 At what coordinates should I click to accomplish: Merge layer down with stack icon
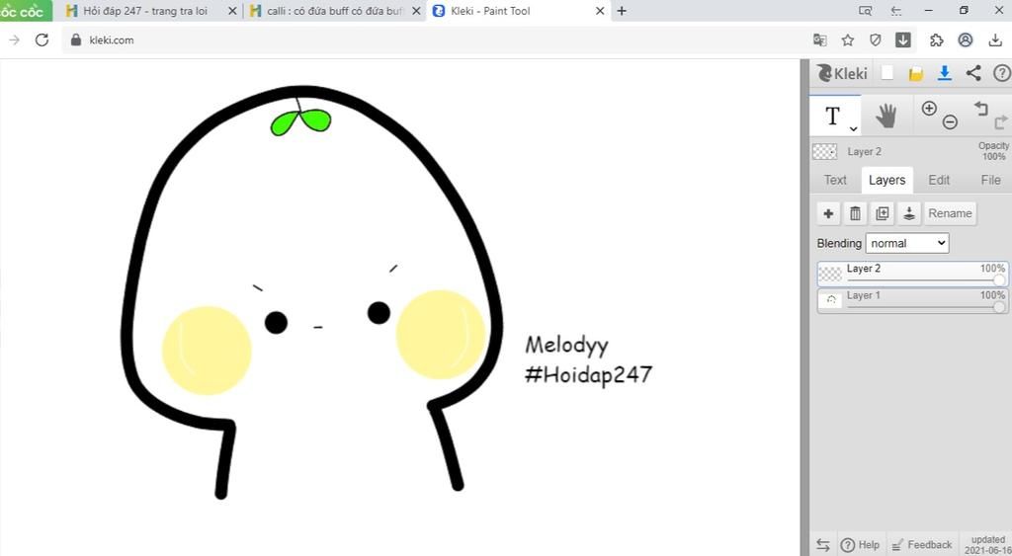(x=909, y=213)
